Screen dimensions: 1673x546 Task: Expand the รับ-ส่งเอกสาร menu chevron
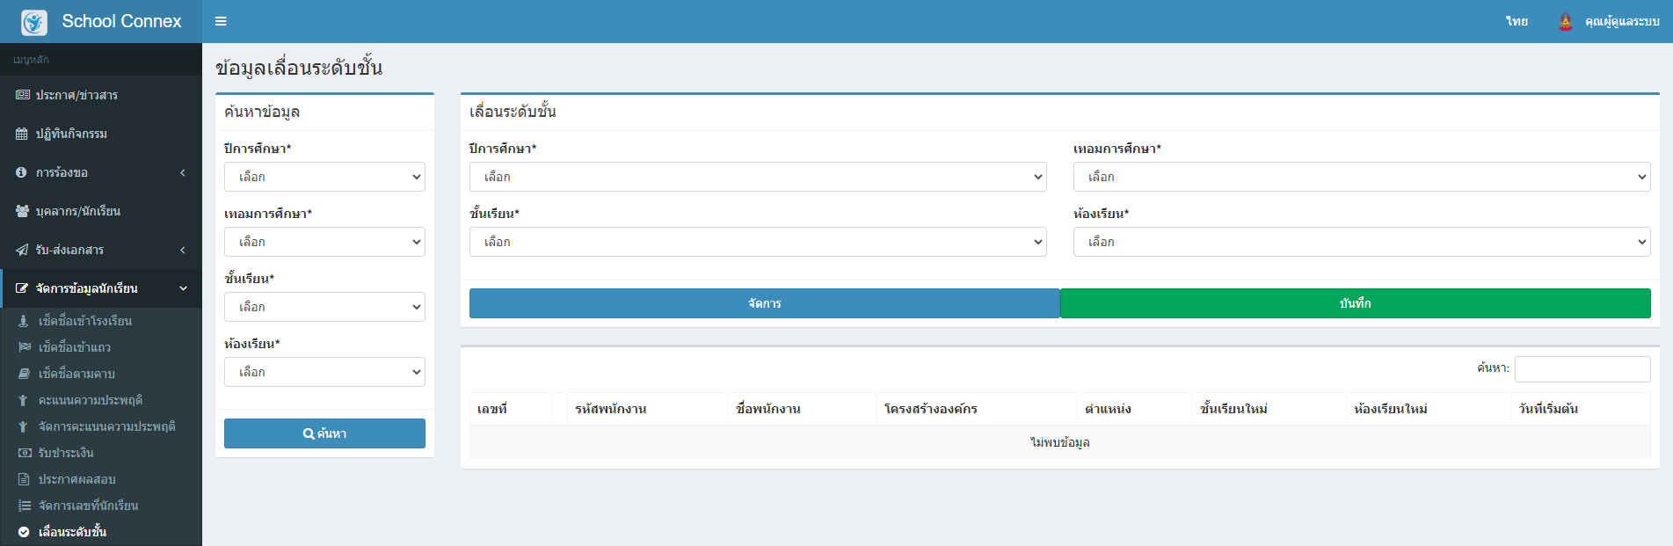point(183,250)
